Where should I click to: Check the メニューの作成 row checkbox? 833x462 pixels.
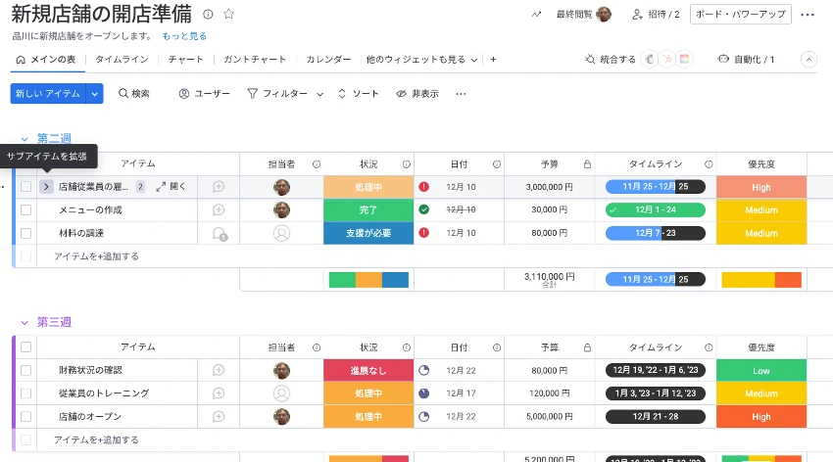(x=26, y=210)
